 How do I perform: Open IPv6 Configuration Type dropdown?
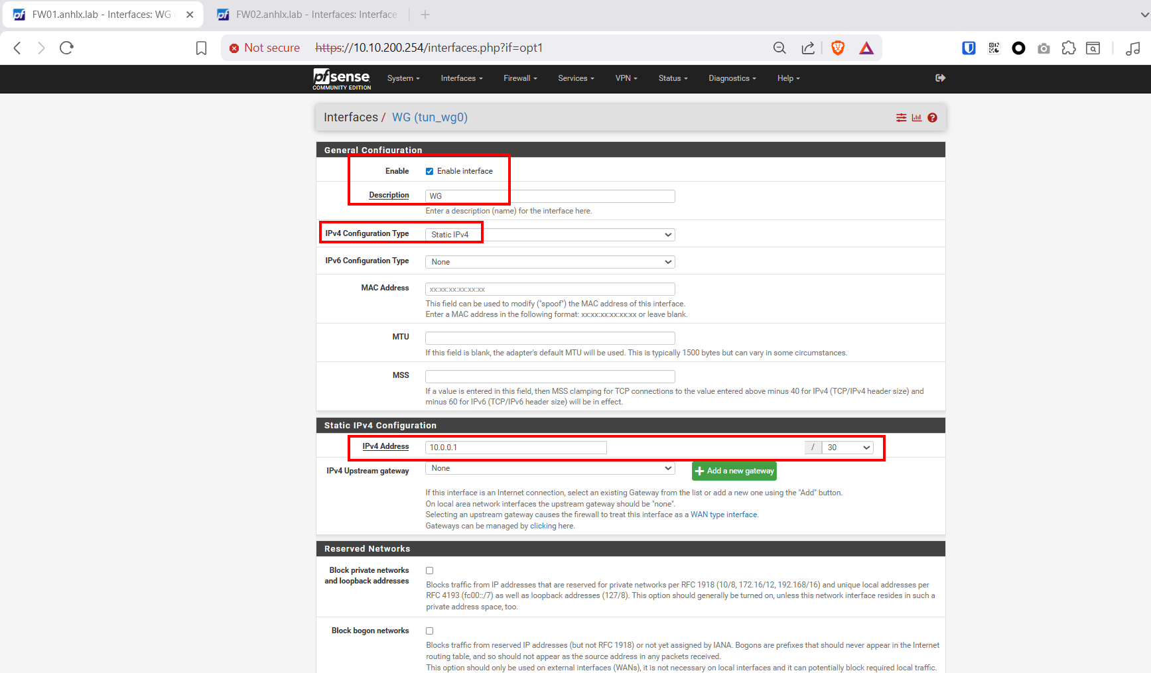coord(549,262)
